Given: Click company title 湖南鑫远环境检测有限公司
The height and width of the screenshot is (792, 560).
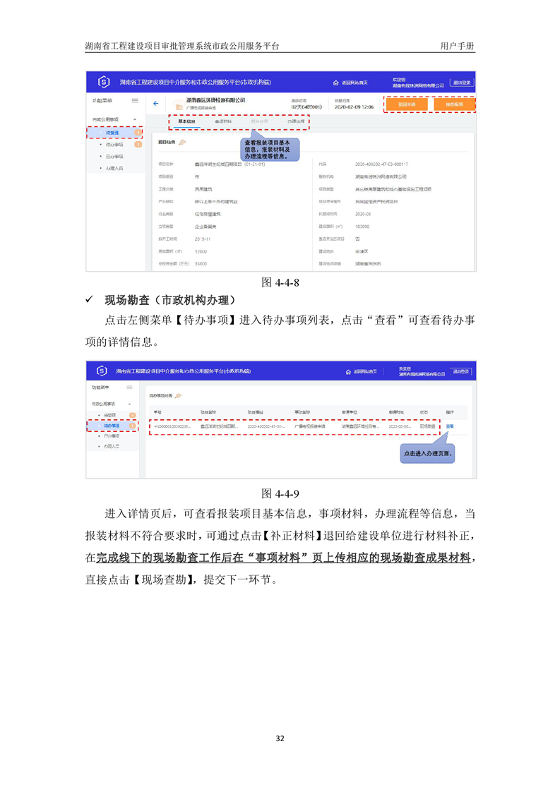Looking at the screenshot, I should [x=216, y=100].
